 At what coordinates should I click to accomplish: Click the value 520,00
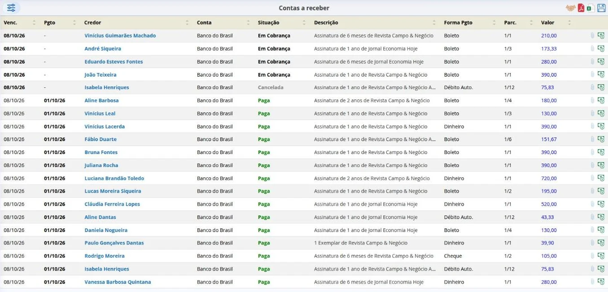click(x=549, y=204)
